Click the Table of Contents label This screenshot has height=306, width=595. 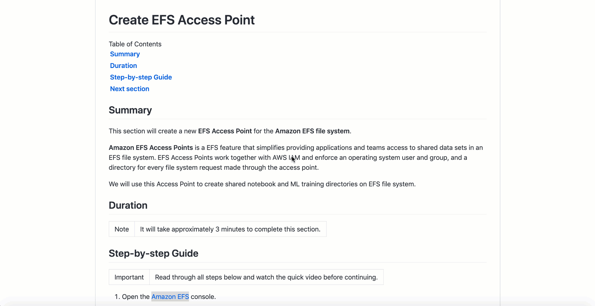coord(135,44)
